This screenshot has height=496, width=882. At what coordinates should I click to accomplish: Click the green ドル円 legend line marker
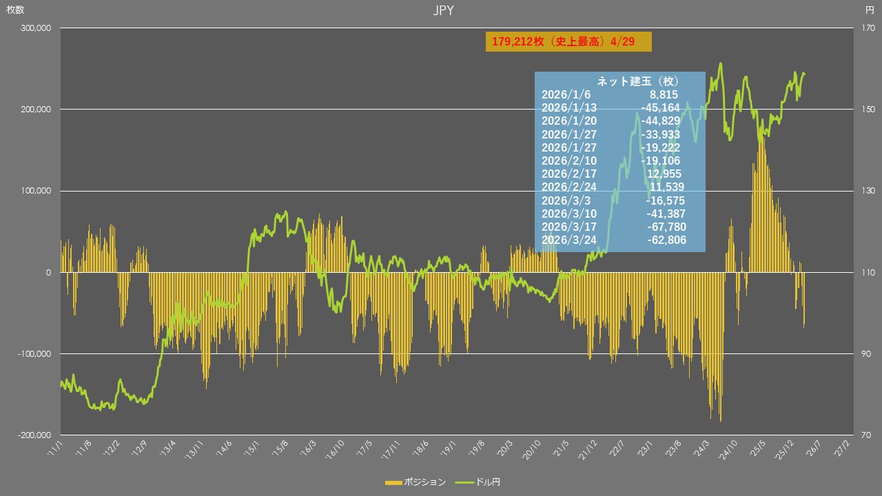pyautogui.click(x=464, y=482)
